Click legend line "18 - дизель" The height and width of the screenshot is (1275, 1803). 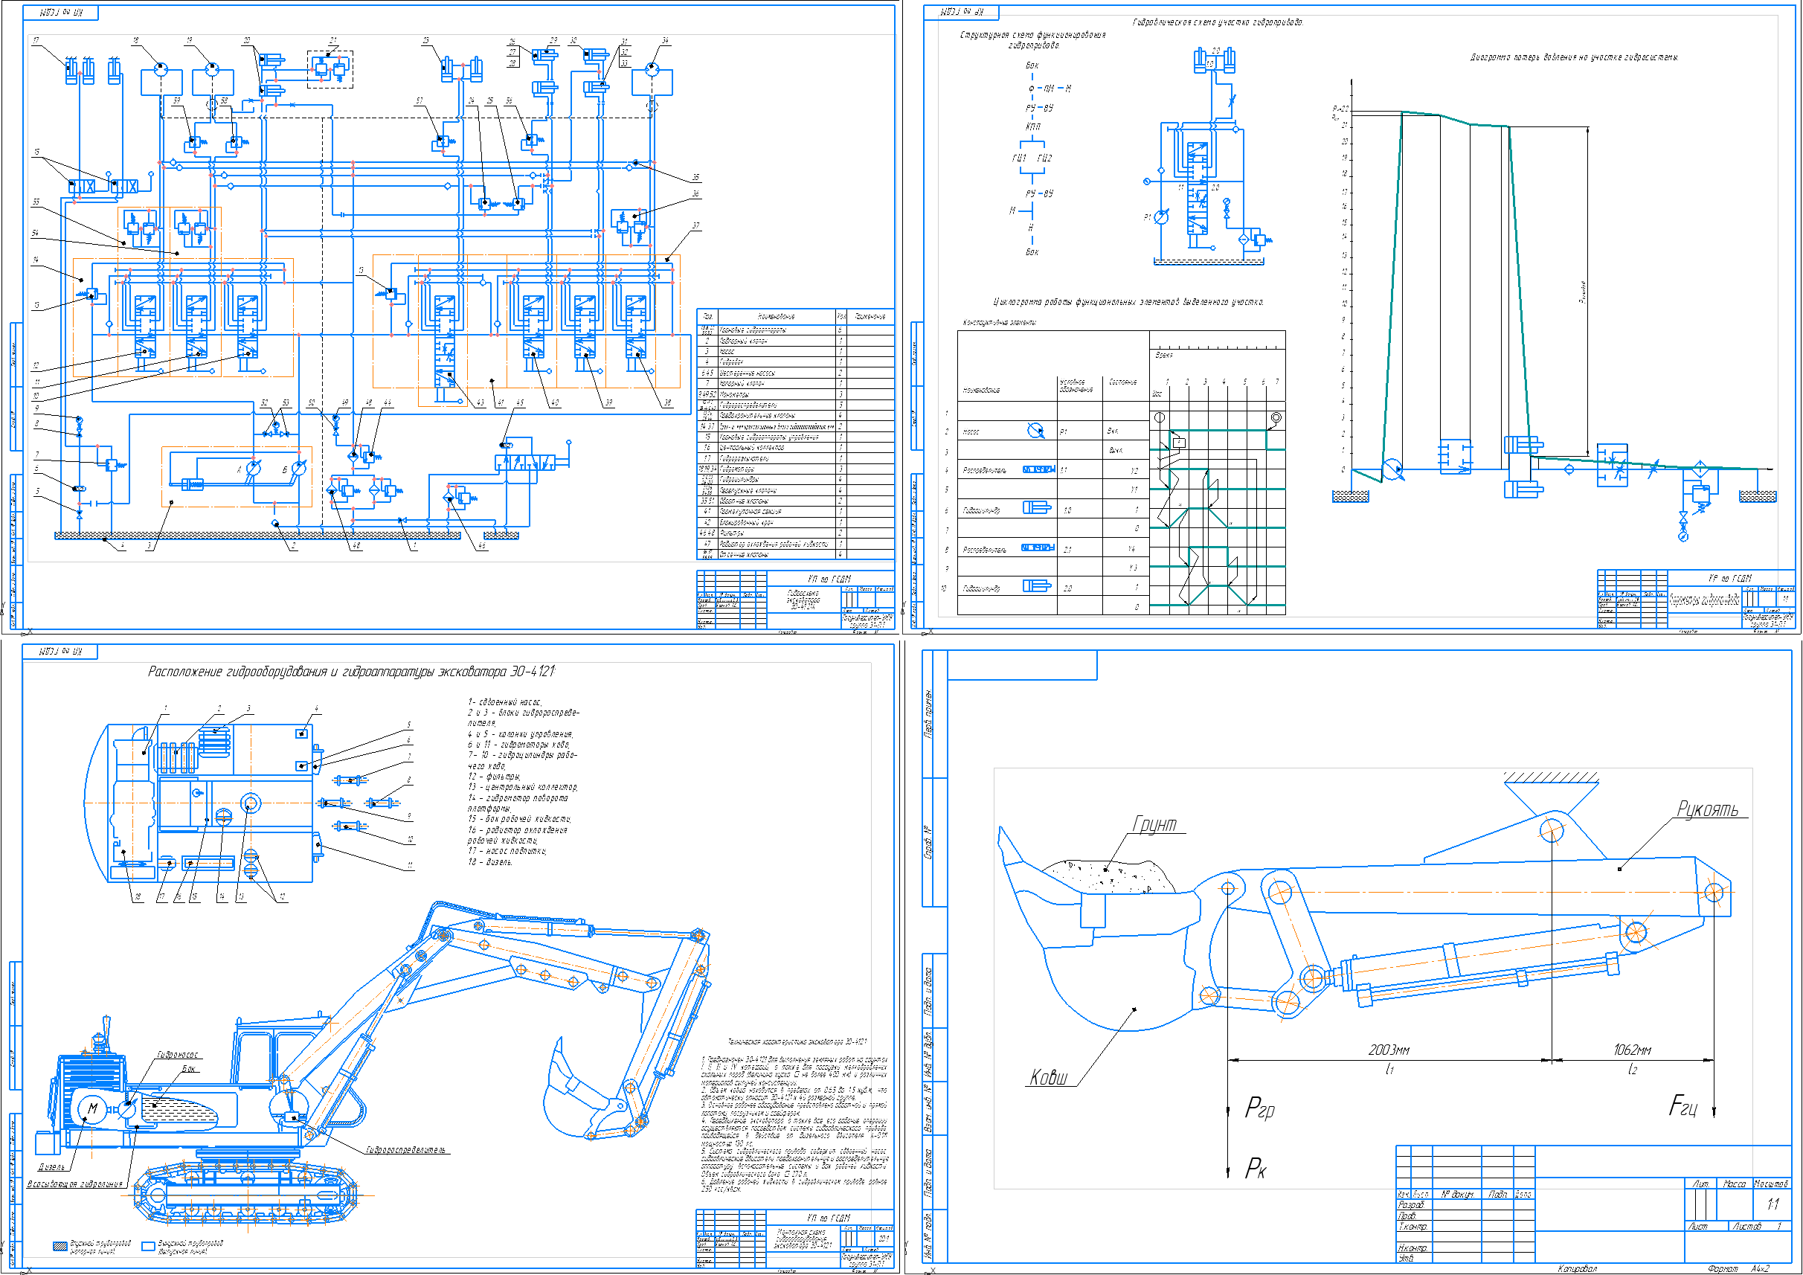click(491, 862)
